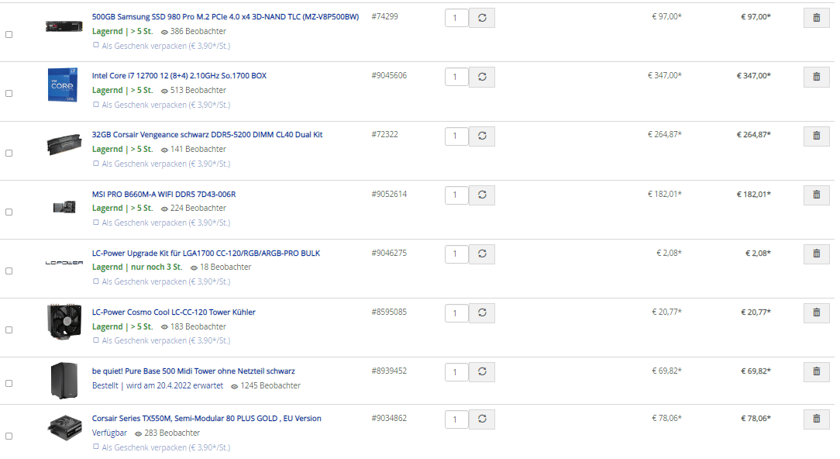This screenshot has width=840, height=459.
Task: Select the row checkbox for be quiet! case
Action: tap(9, 383)
